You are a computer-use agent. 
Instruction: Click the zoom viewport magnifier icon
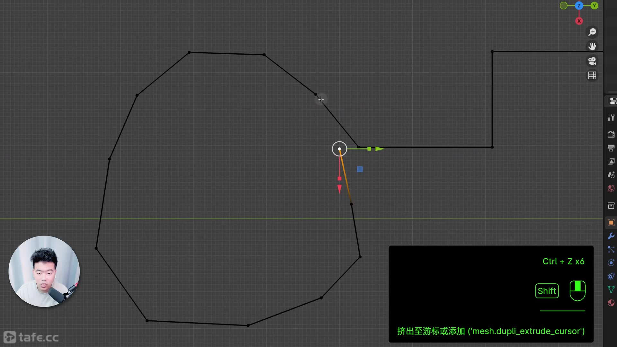pos(592,32)
